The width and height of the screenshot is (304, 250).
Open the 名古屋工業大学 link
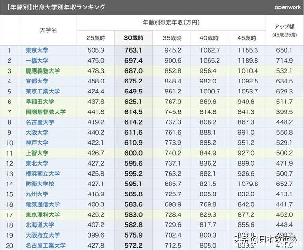pyautogui.click(x=46, y=245)
